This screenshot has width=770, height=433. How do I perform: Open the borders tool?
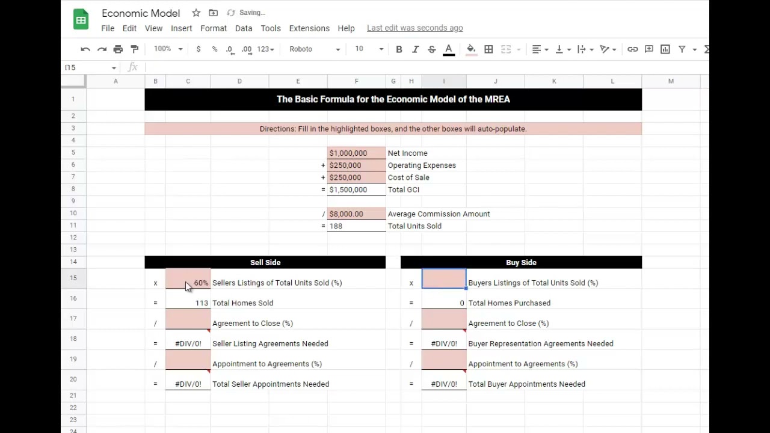tap(488, 49)
